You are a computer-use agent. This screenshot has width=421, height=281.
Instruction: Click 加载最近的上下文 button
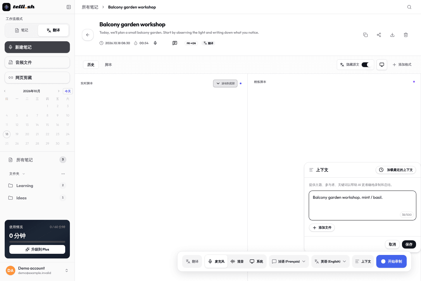[396, 170]
